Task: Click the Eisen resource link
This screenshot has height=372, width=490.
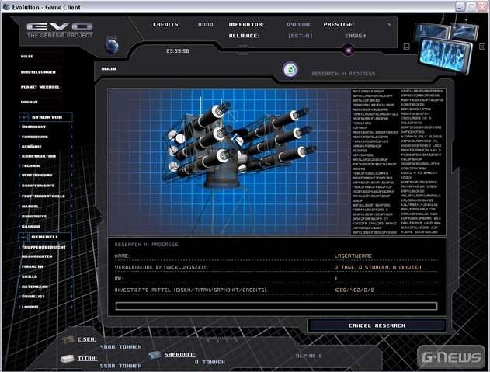Action: point(86,339)
